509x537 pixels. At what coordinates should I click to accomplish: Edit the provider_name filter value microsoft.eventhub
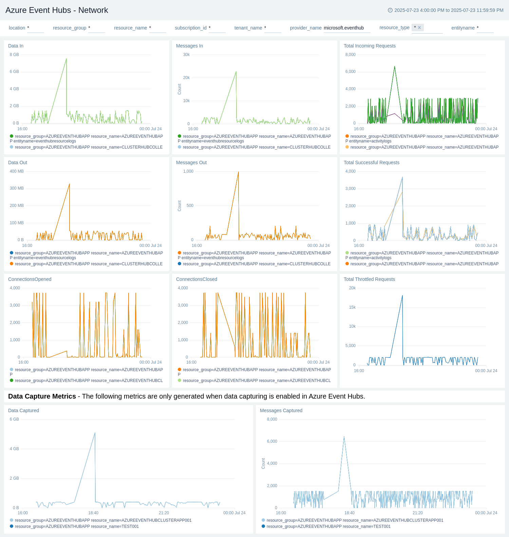pyautogui.click(x=347, y=28)
